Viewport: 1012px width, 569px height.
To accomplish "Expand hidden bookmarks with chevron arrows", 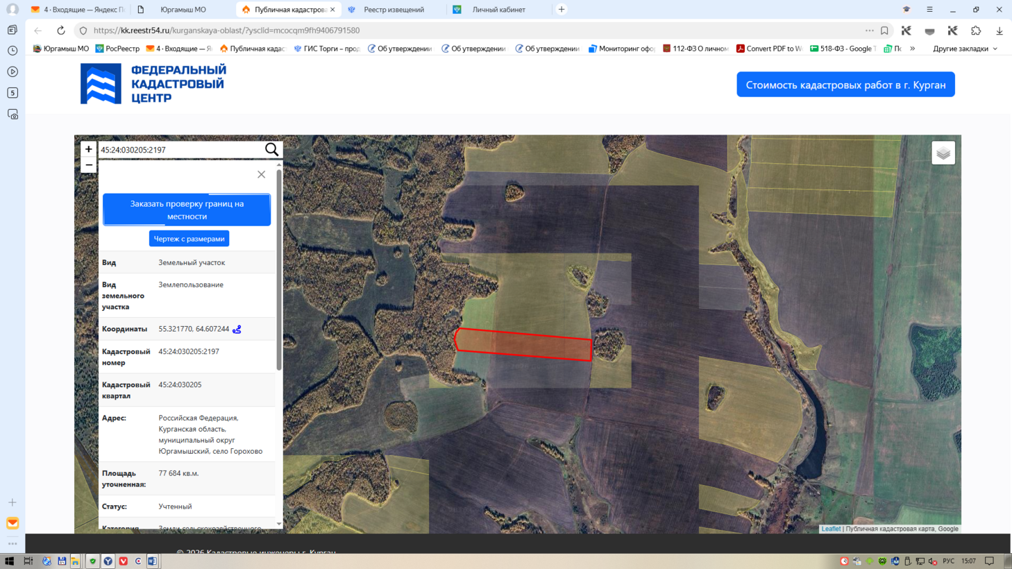I will (913, 49).
